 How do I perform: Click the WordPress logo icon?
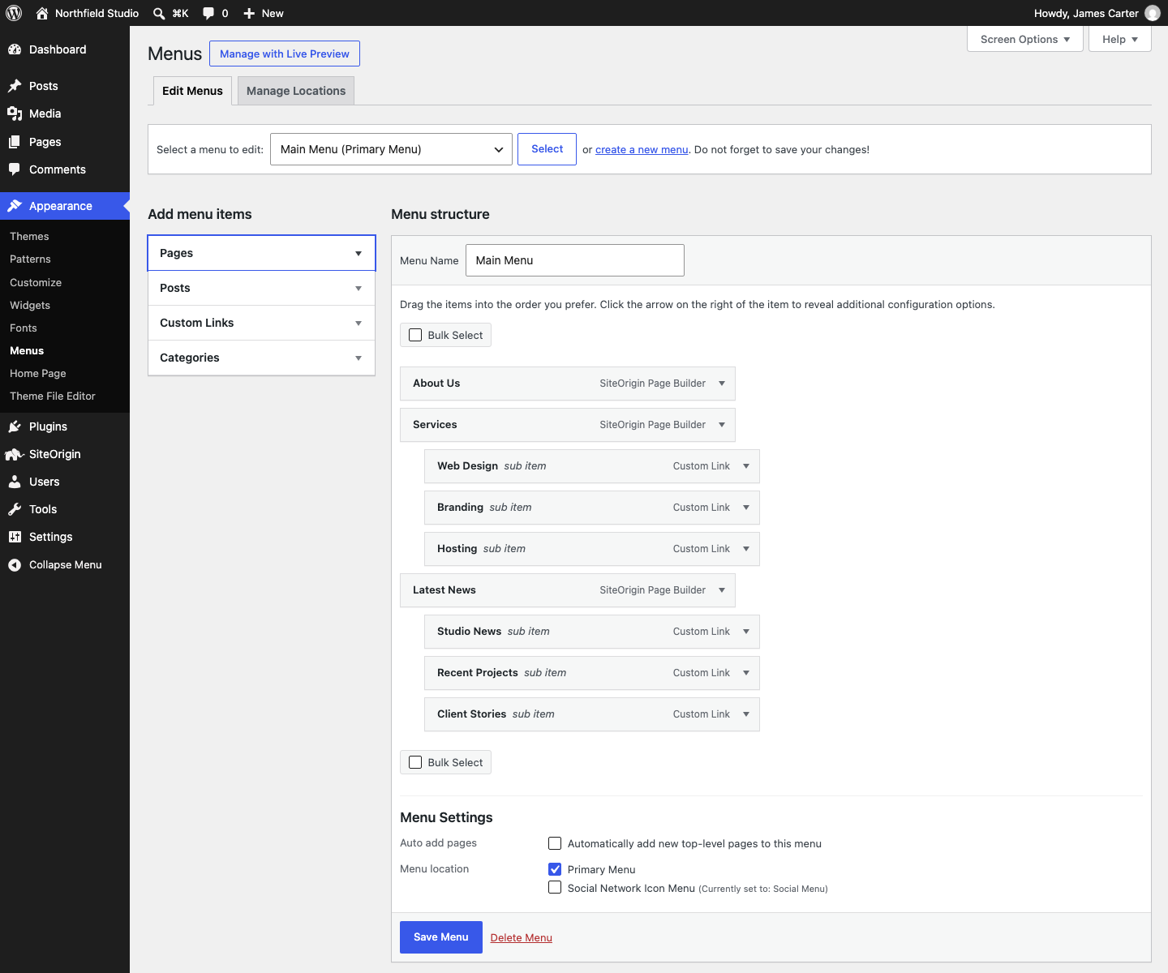click(x=14, y=13)
